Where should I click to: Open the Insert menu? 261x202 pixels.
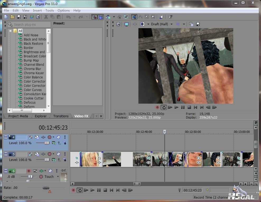[x=37, y=10]
